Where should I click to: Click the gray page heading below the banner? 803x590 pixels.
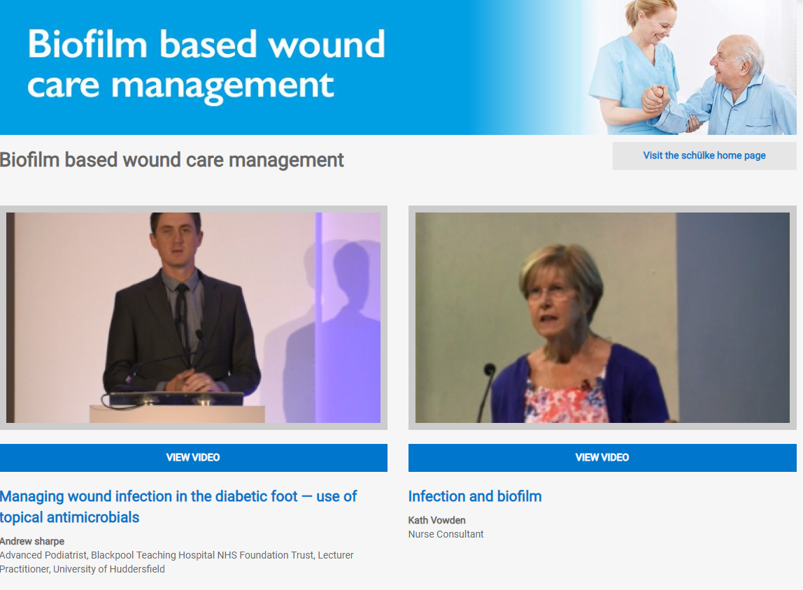coord(172,160)
